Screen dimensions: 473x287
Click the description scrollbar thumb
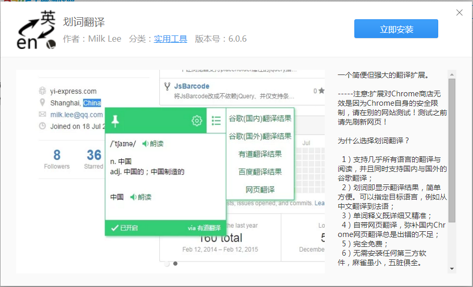tap(452, 151)
